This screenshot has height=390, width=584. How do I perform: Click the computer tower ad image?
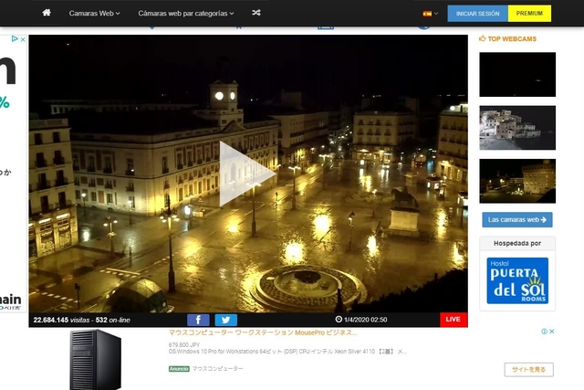click(x=95, y=360)
